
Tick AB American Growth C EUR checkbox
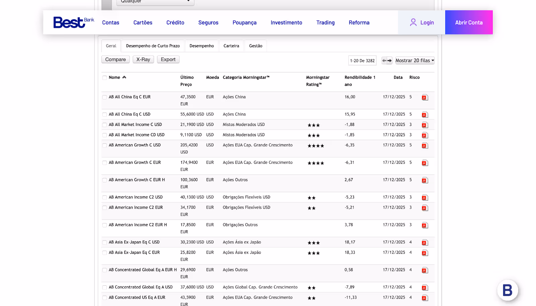coord(105,163)
